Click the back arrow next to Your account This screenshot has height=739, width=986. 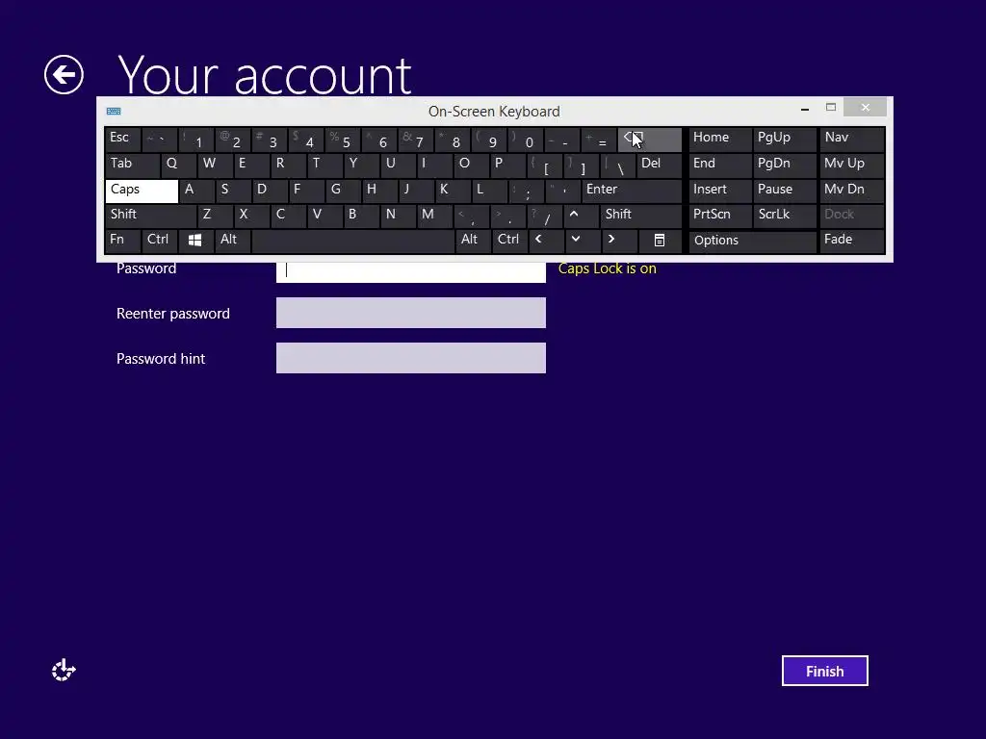(x=64, y=75)
